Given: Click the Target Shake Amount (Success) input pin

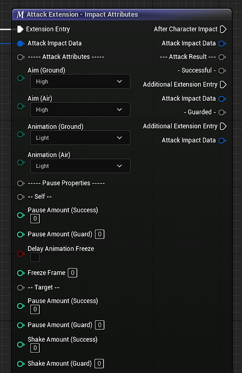Looking at the screenshot, I should [x=21, y=344].
